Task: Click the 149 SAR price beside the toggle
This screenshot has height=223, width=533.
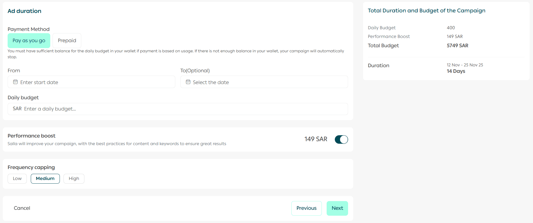Action: tap(316, 139)
